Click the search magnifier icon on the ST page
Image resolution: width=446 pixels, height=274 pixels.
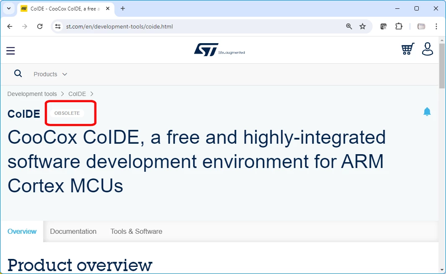point(18,74)
